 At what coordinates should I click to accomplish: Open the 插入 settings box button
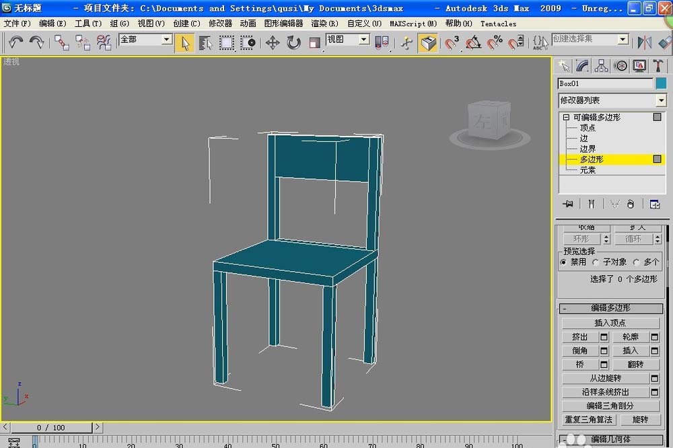pos(655,350)
